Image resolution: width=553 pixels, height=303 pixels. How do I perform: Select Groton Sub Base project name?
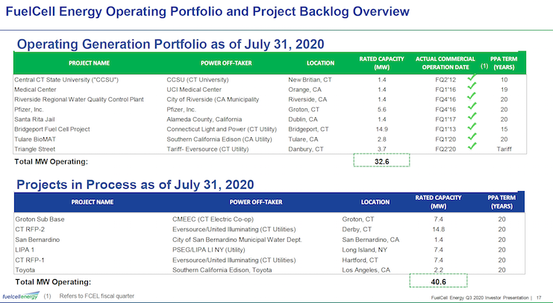coord(40,219)
